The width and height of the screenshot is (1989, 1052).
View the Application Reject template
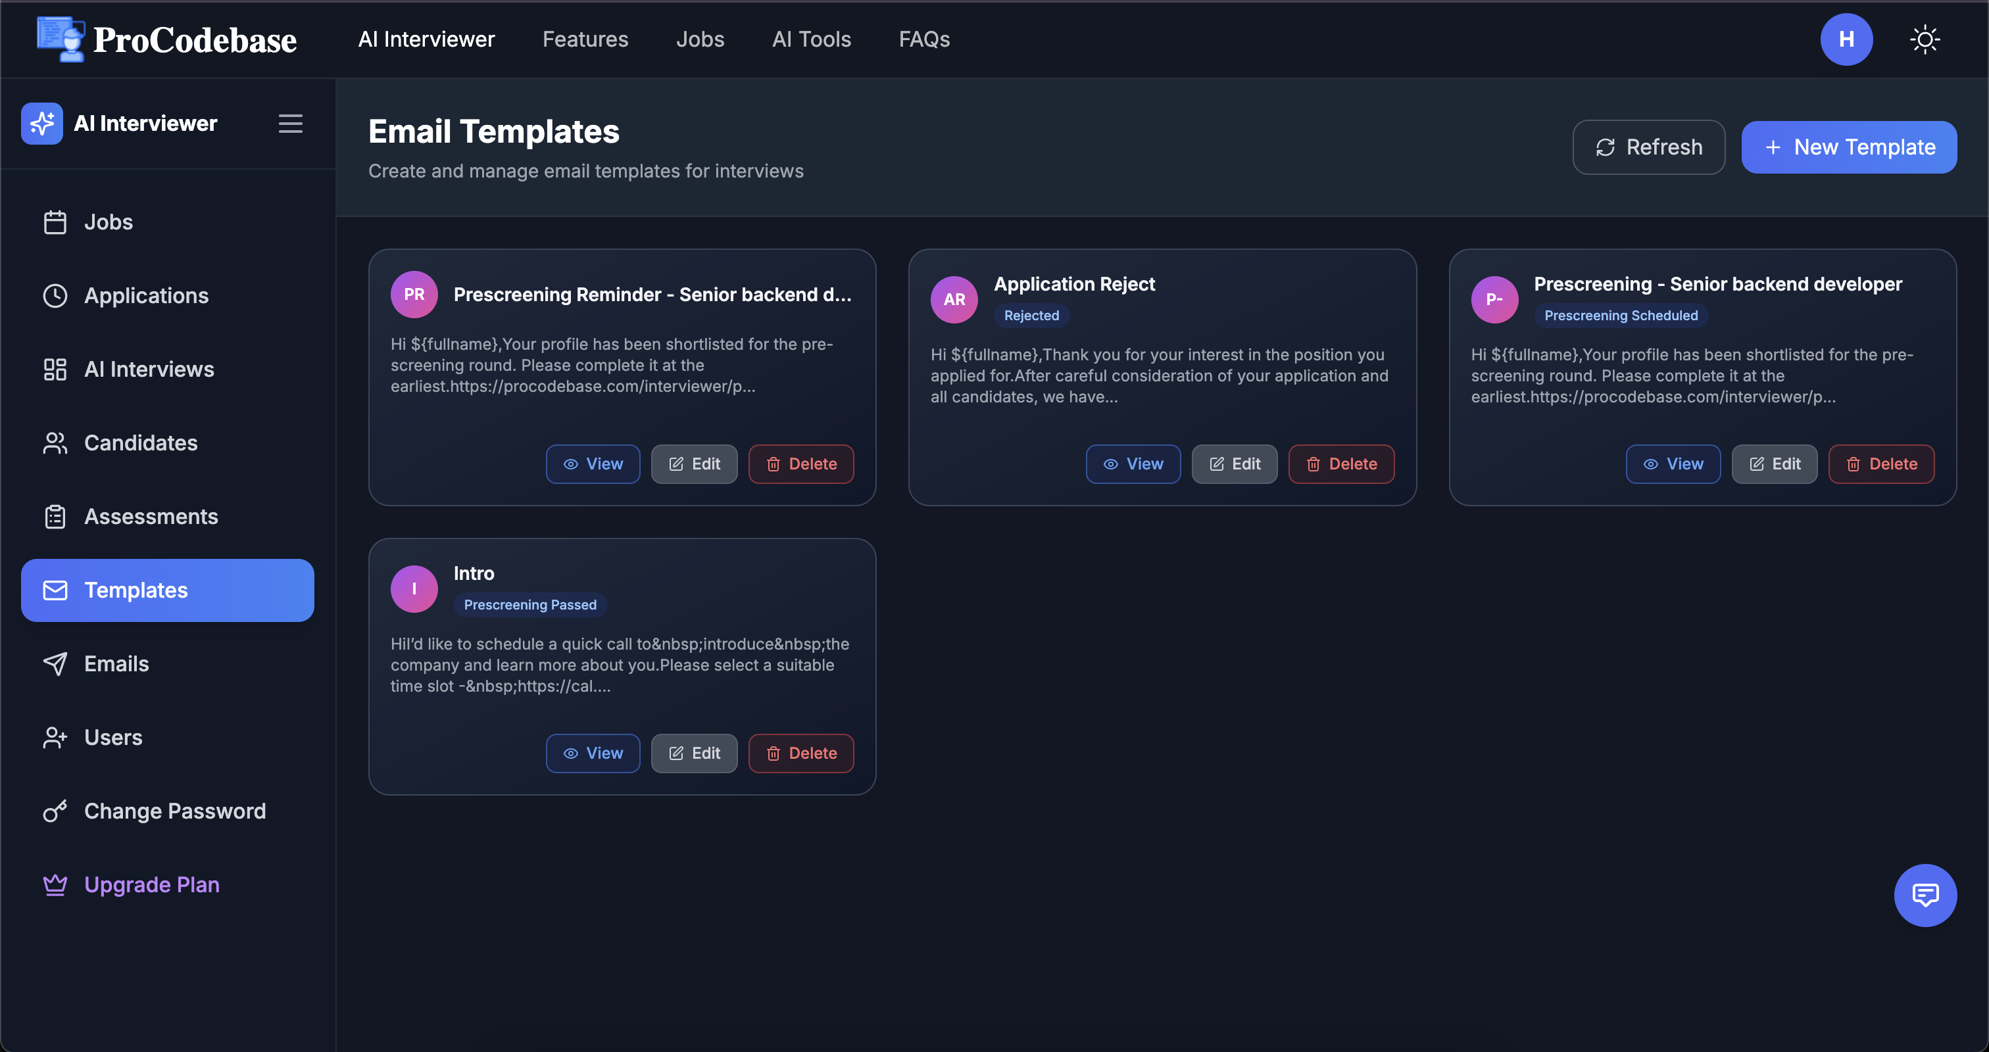tap(1133, 464)
